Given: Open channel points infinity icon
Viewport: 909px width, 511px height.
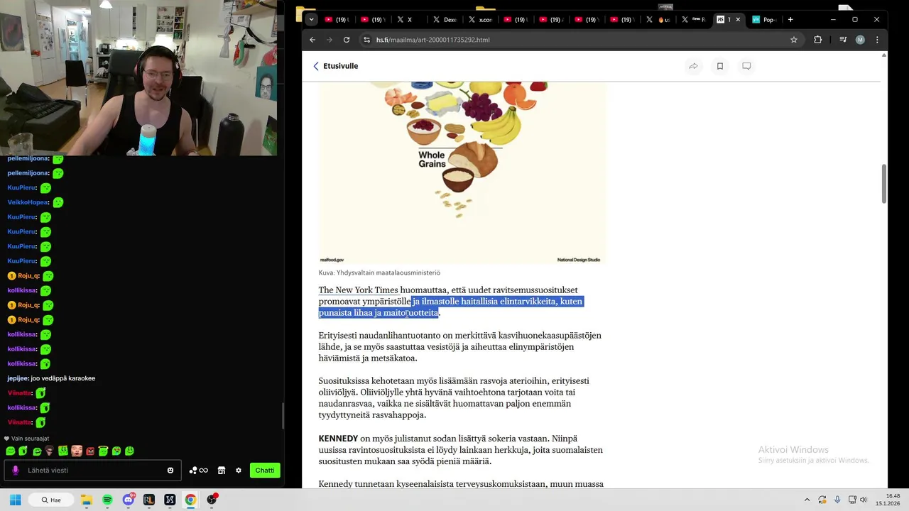Looking at the screenshot, I should [x=199, y=470].
